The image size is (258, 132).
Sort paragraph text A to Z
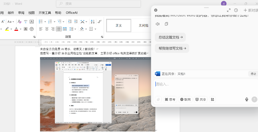pos(93,22)
